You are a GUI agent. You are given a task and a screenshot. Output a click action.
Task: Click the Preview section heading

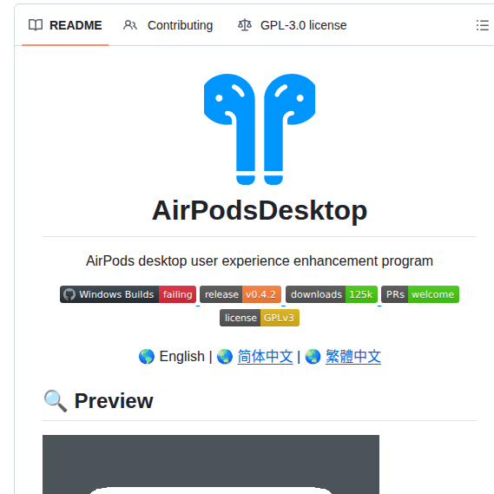click(x=114, y=401)
